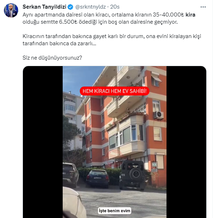Click the blue verified badge icon
217x218 pixels.
point(70,7)
